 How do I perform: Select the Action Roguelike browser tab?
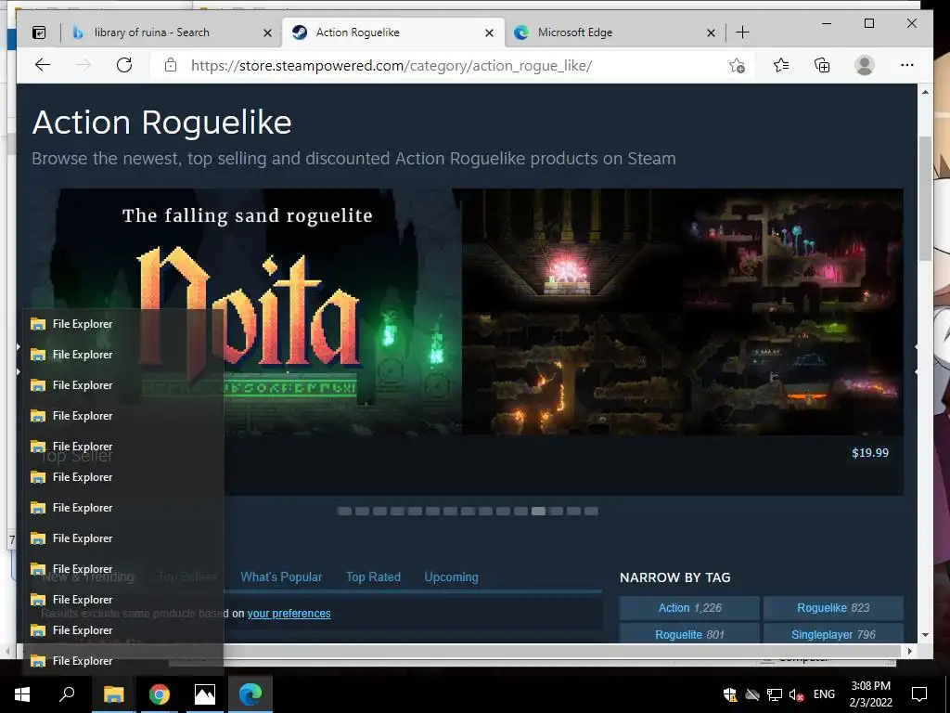click(x=357, y=32)
